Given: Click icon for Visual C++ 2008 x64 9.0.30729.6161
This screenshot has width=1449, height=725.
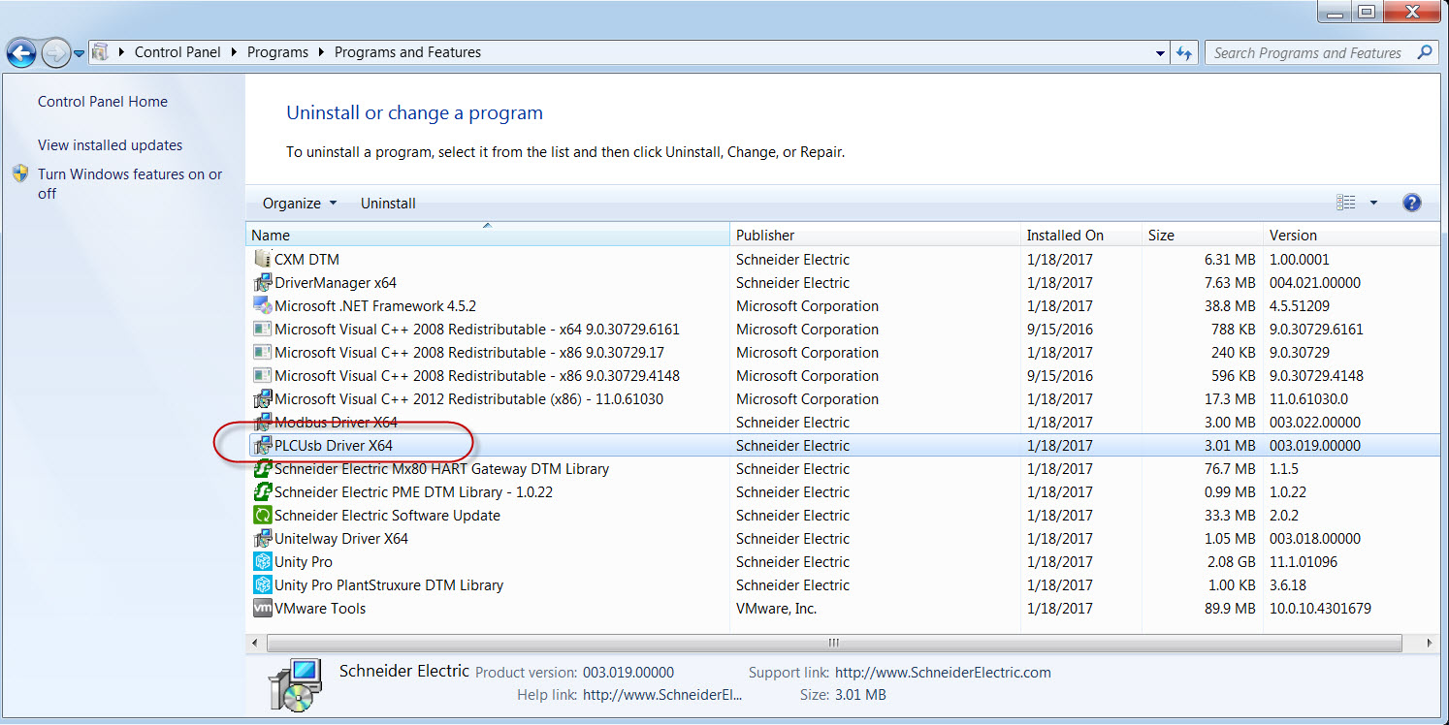Looking at the screenshot, I should [262, 329].
